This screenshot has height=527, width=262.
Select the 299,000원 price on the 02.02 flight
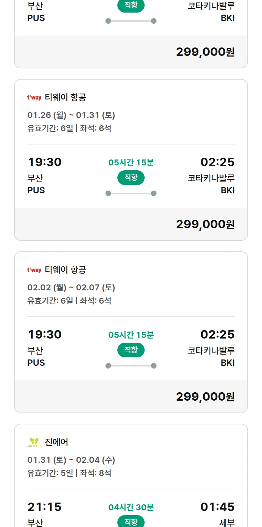coord(205,396)
